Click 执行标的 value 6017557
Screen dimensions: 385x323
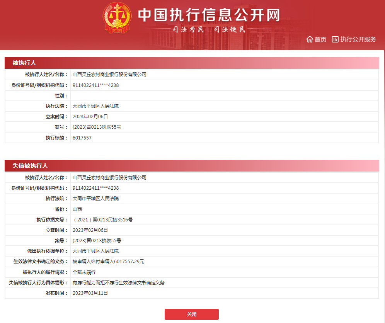coord(82,138)
